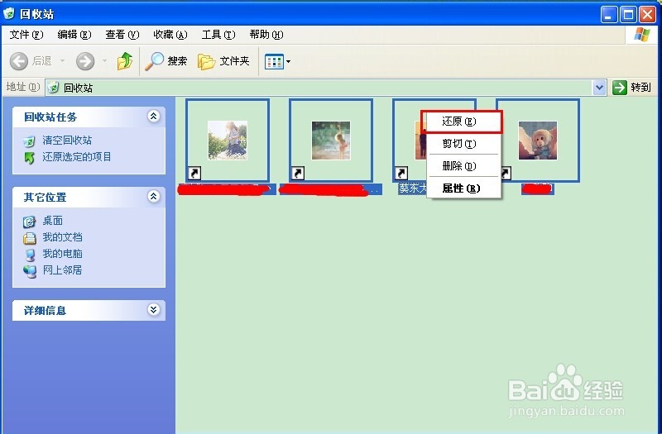Expand the 详细信息 panel

point(153,309)
